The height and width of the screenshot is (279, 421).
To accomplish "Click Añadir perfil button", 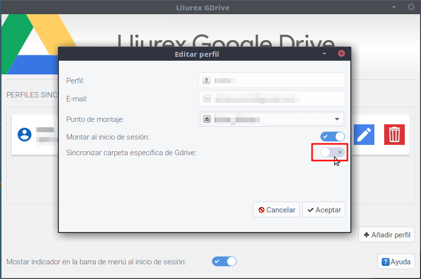I will [x=387, y=235].
